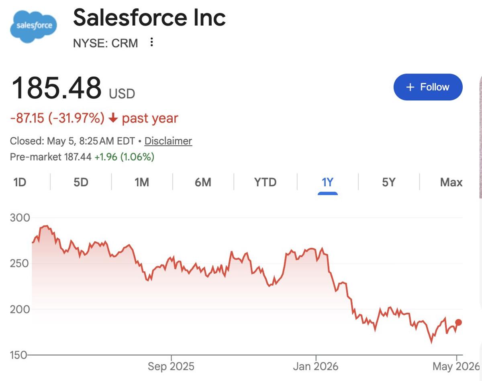482x381 pixels.
Task: Click the May 2026 axis label
Action: (456, 366)
